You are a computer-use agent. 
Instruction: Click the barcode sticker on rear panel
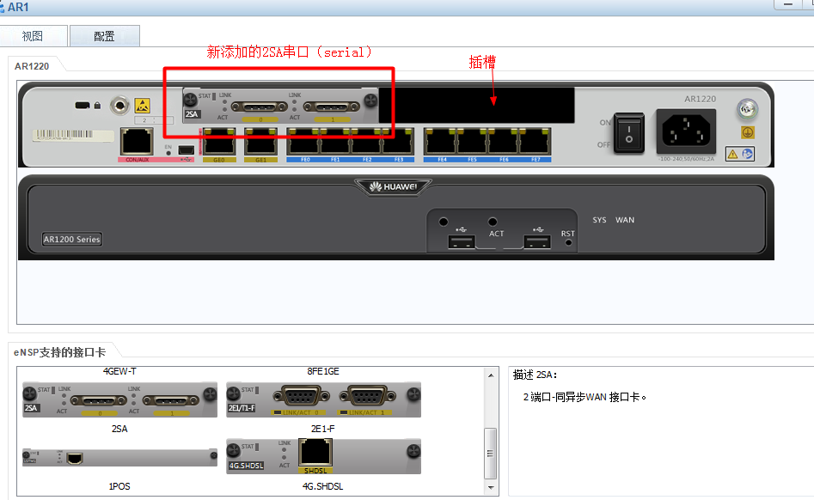(x=73, y=135)
